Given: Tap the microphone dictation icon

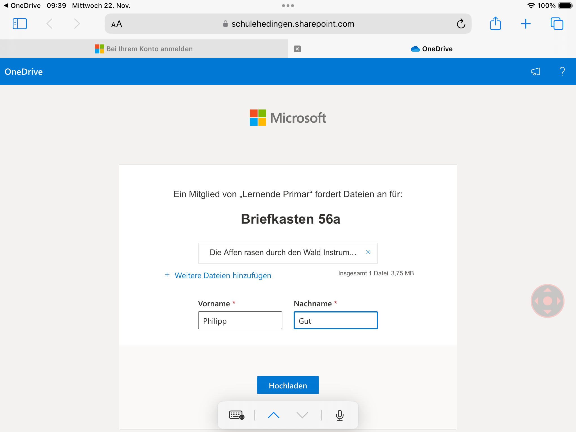Looking at the screenshot, I should [x=340, y=415].
